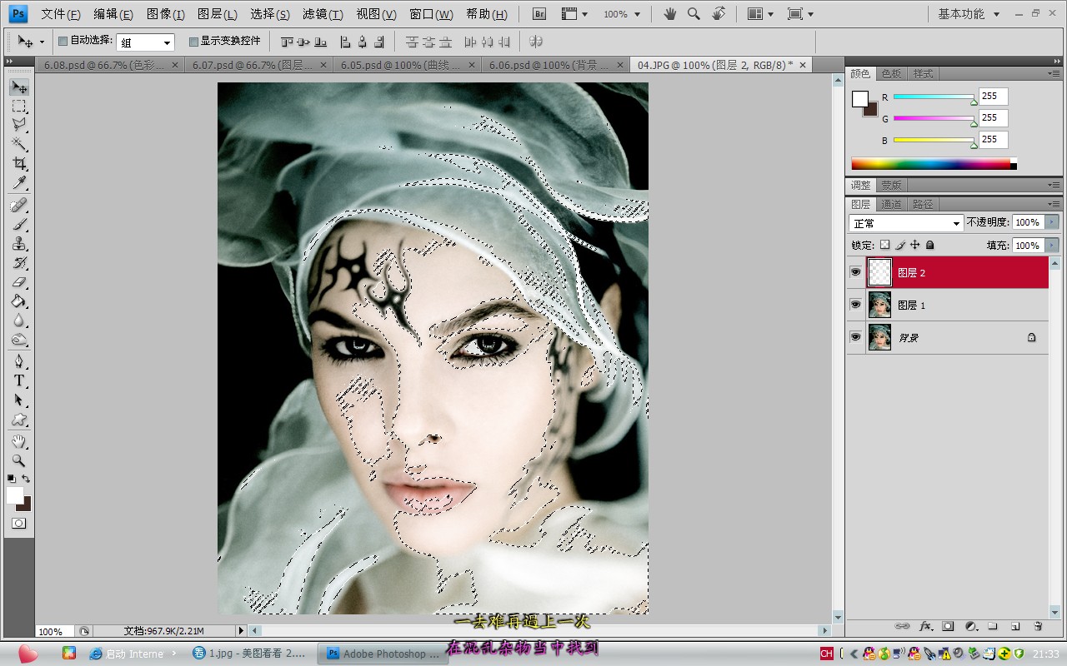Toggle lock image pixels

click(900, 246)
